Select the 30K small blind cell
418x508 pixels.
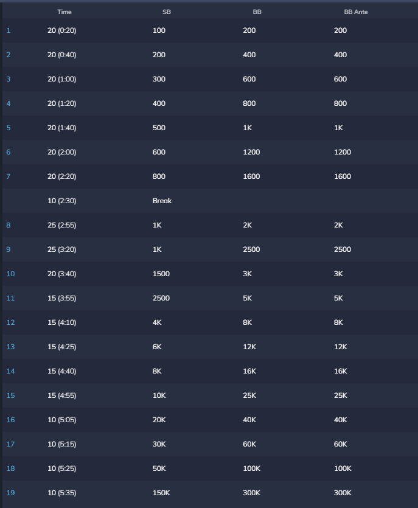[160, 444]
